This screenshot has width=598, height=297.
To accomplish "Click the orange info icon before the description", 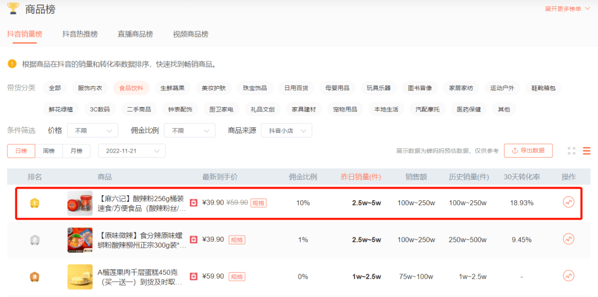I will pyautogui.click(x=12, y=64).
